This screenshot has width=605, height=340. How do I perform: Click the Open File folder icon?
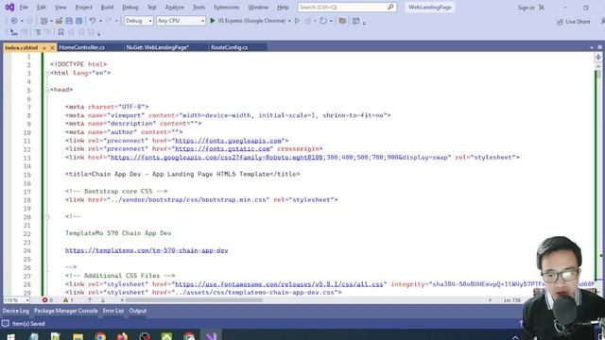[59, 21]
